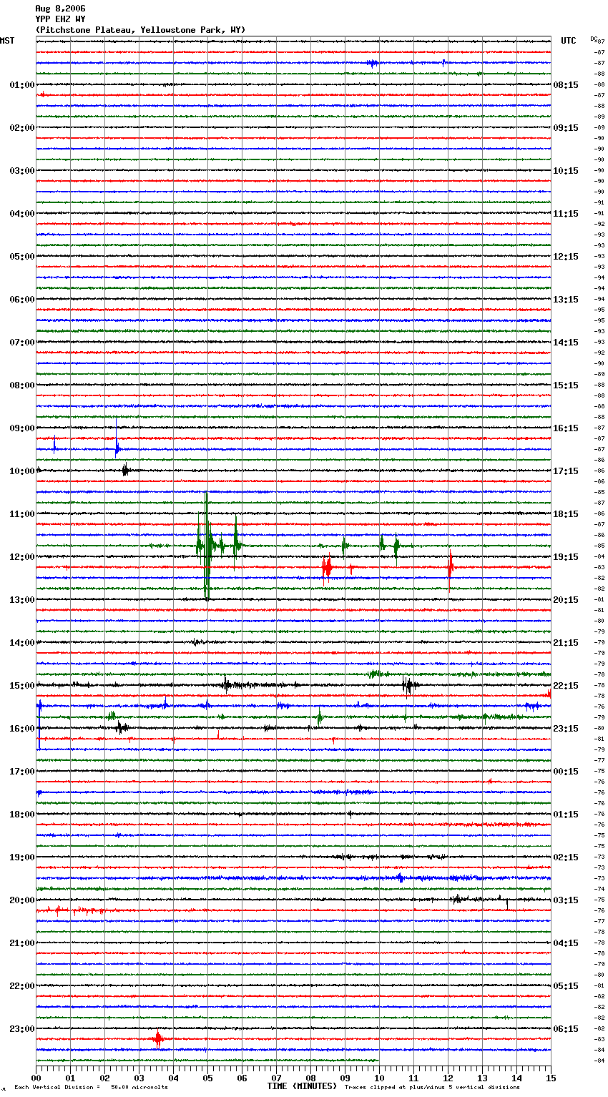Click the '11:00' MST time label
Screen dimensions: 608x1097
22,514
